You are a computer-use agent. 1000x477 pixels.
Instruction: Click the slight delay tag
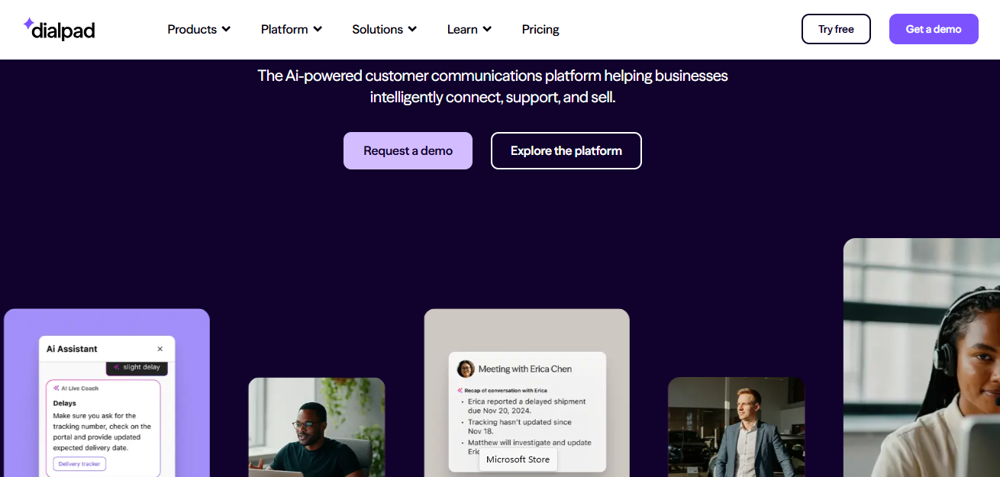point(137,367)
